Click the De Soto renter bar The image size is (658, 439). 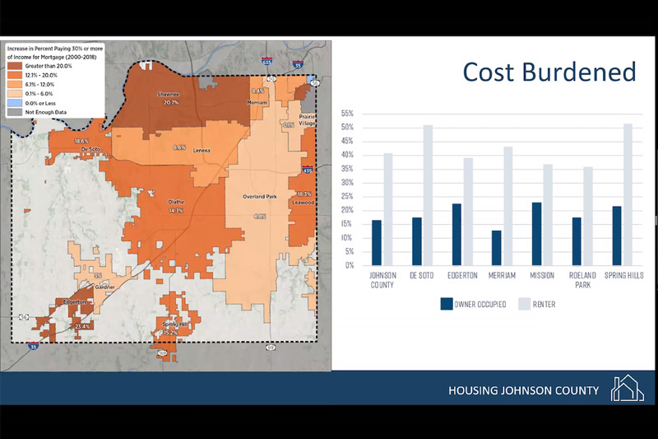pyautogui.click(x=428, y=195)
